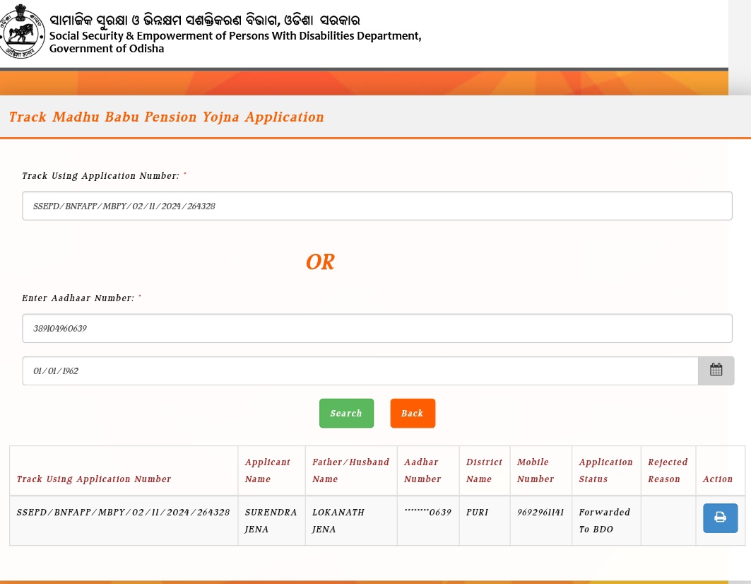Image resolution: width=751 pixels, height=584 pixels.
Task: Click the Application Status column header
Action: (x=605, y=470)
